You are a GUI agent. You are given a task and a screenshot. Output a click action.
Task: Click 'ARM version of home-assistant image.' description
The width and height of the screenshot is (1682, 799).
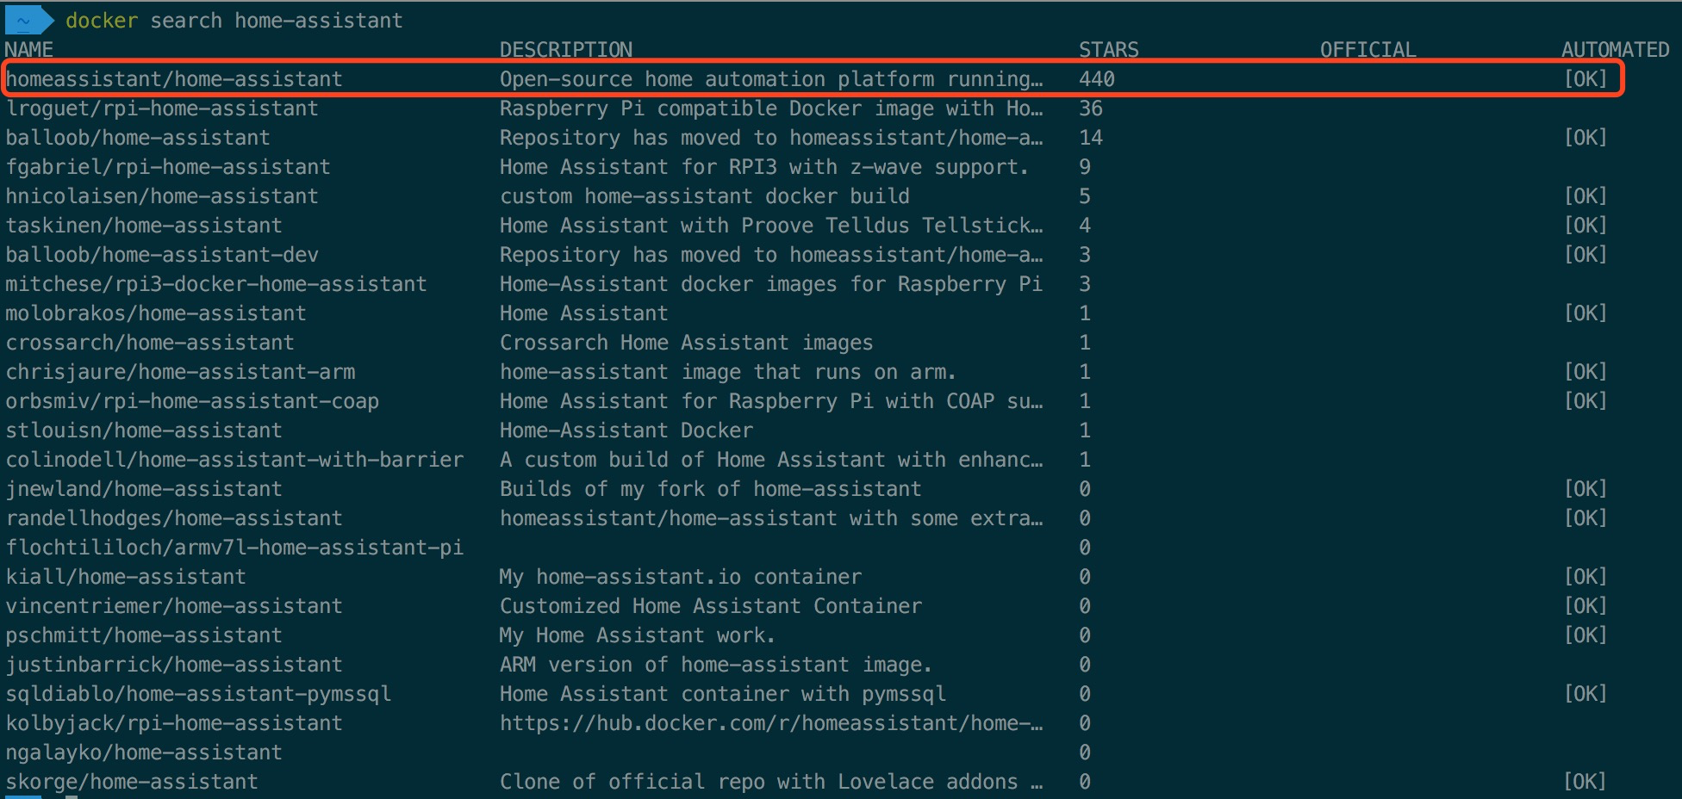[x=717, y=665]
